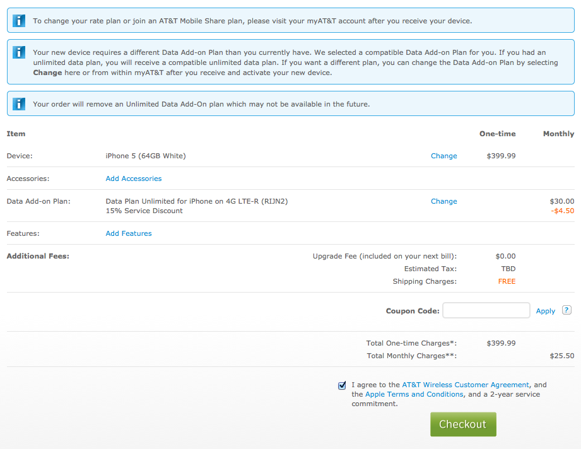
Task: Open the AT&T Wireless Customer Agreement link
Action: (466, 385)
